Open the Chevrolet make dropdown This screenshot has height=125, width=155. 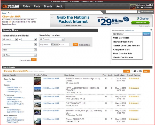pos(19,44)
